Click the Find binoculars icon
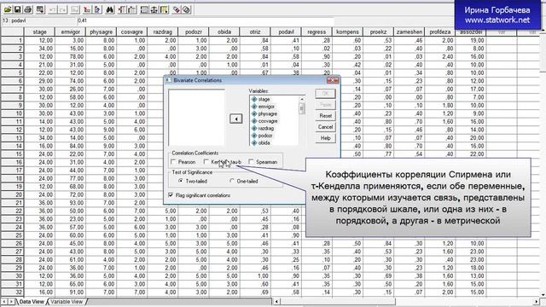Image resolution: width=546 pixels, height=307 pixels. click(110, 9)
